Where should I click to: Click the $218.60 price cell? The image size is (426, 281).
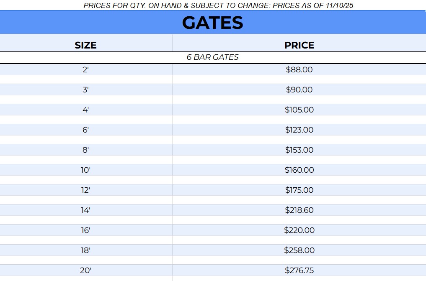click(299, 210)
